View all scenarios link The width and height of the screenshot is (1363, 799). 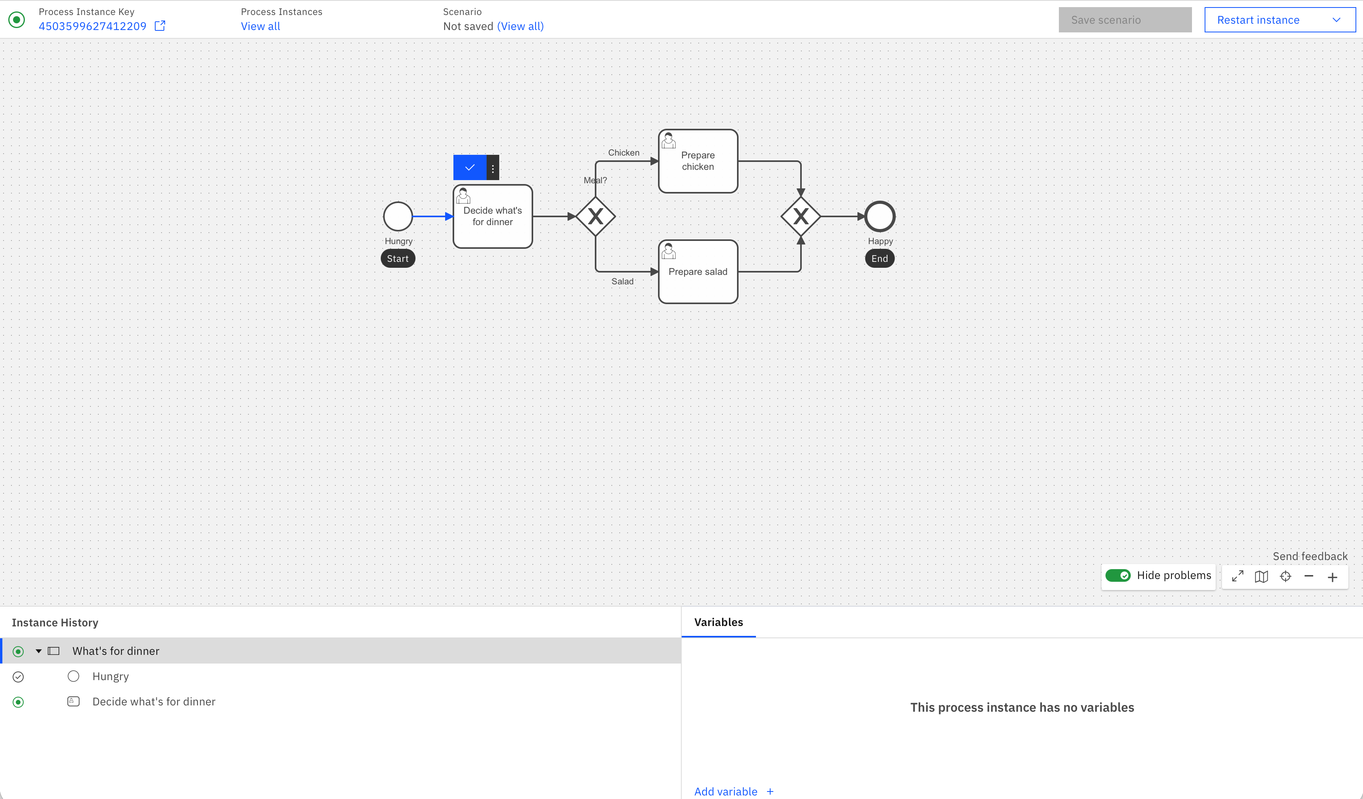[520, 26]
